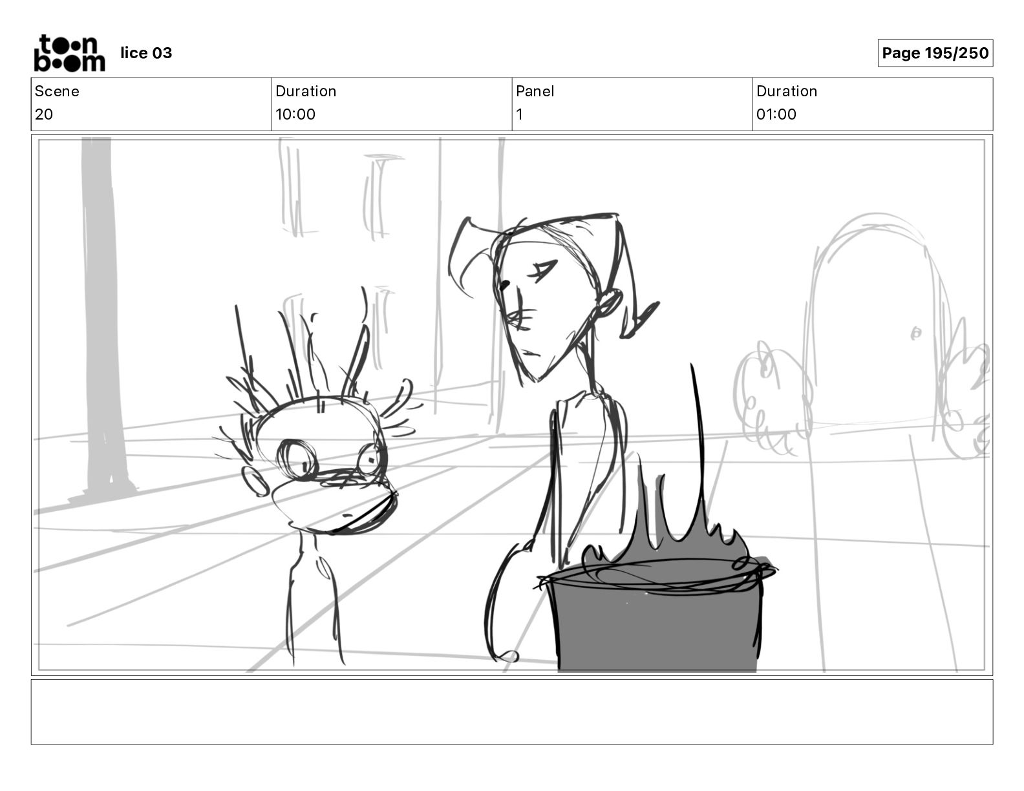Image resolution: width=1024 pixels, height=791 pixels.
Task: Click the 'Scene' header label
Action: (57, 91)
